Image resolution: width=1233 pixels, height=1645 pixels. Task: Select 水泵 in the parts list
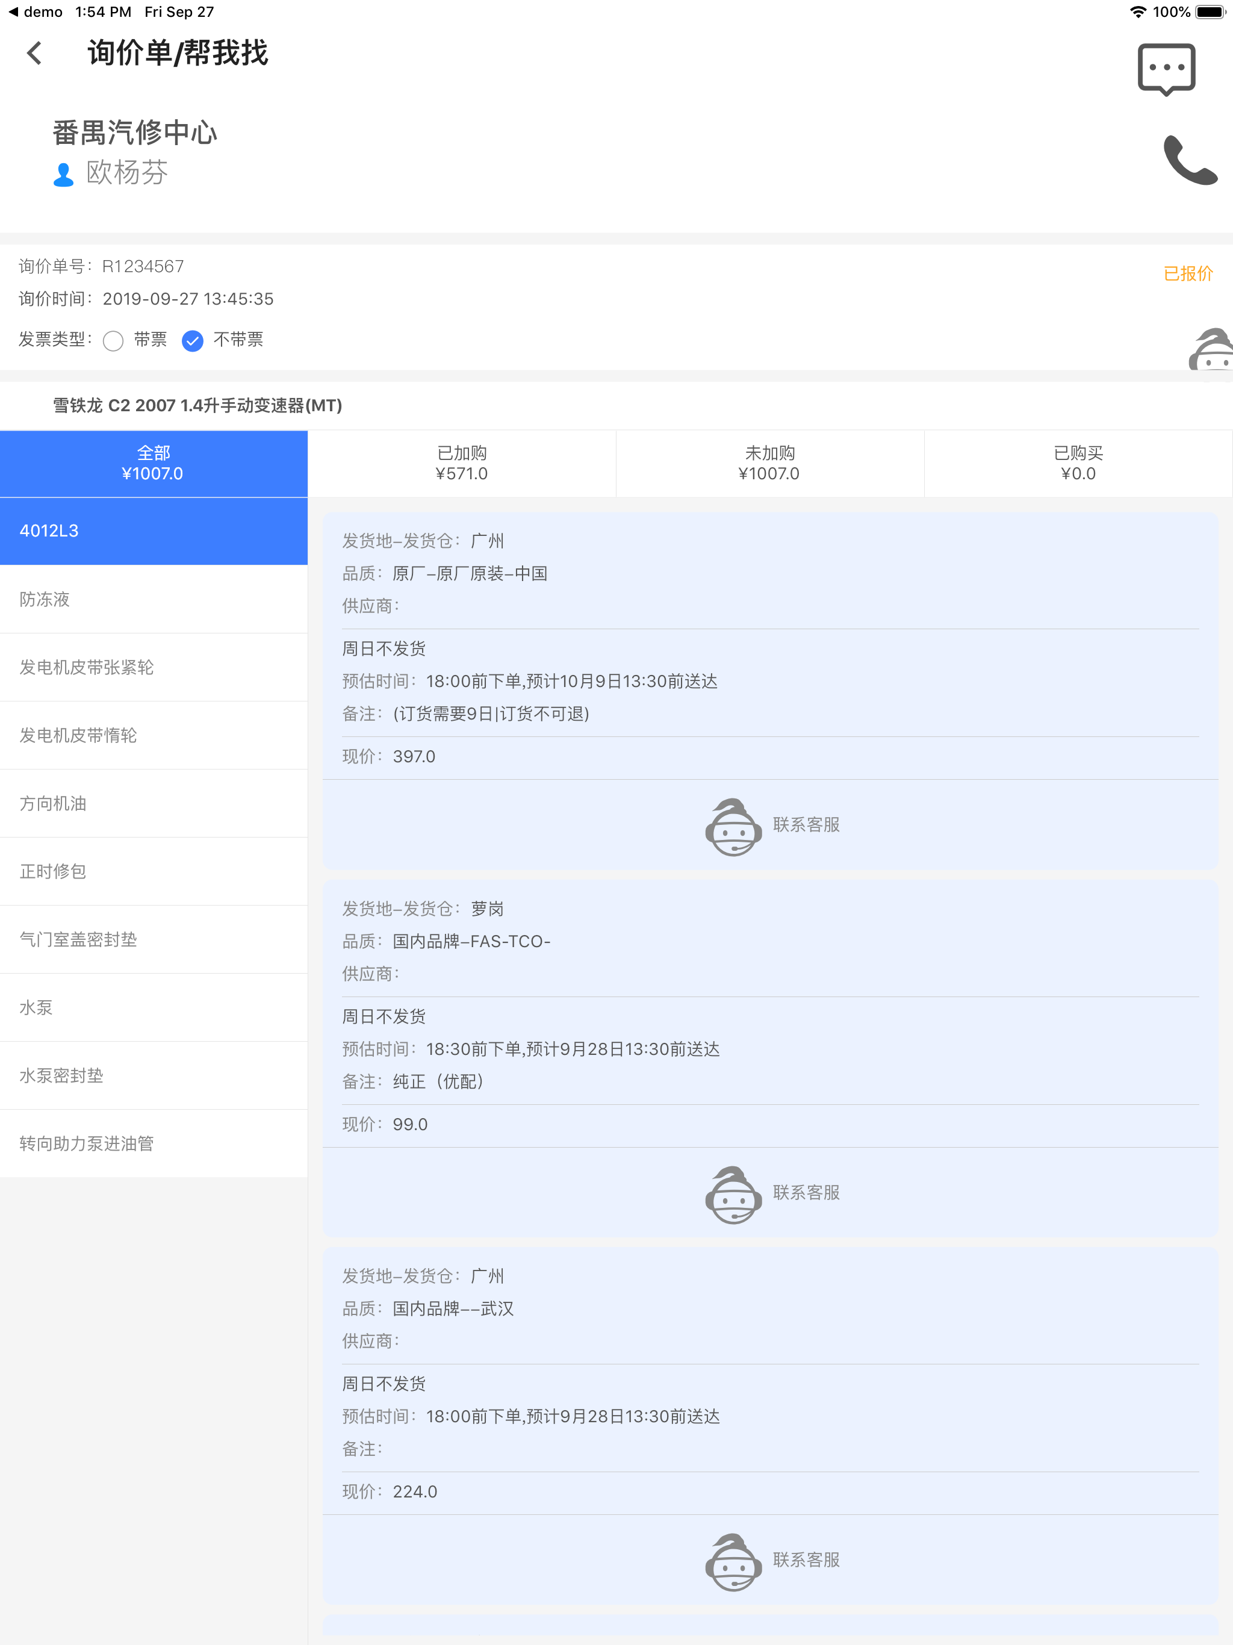pyautogui.click(x=154, y=1008)
